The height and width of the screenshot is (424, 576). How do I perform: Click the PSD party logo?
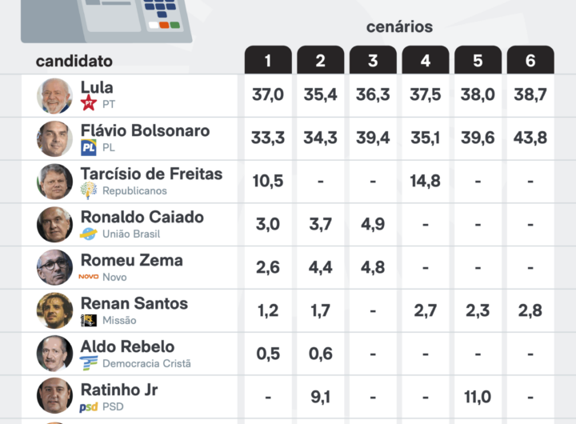tap(89, 406)
